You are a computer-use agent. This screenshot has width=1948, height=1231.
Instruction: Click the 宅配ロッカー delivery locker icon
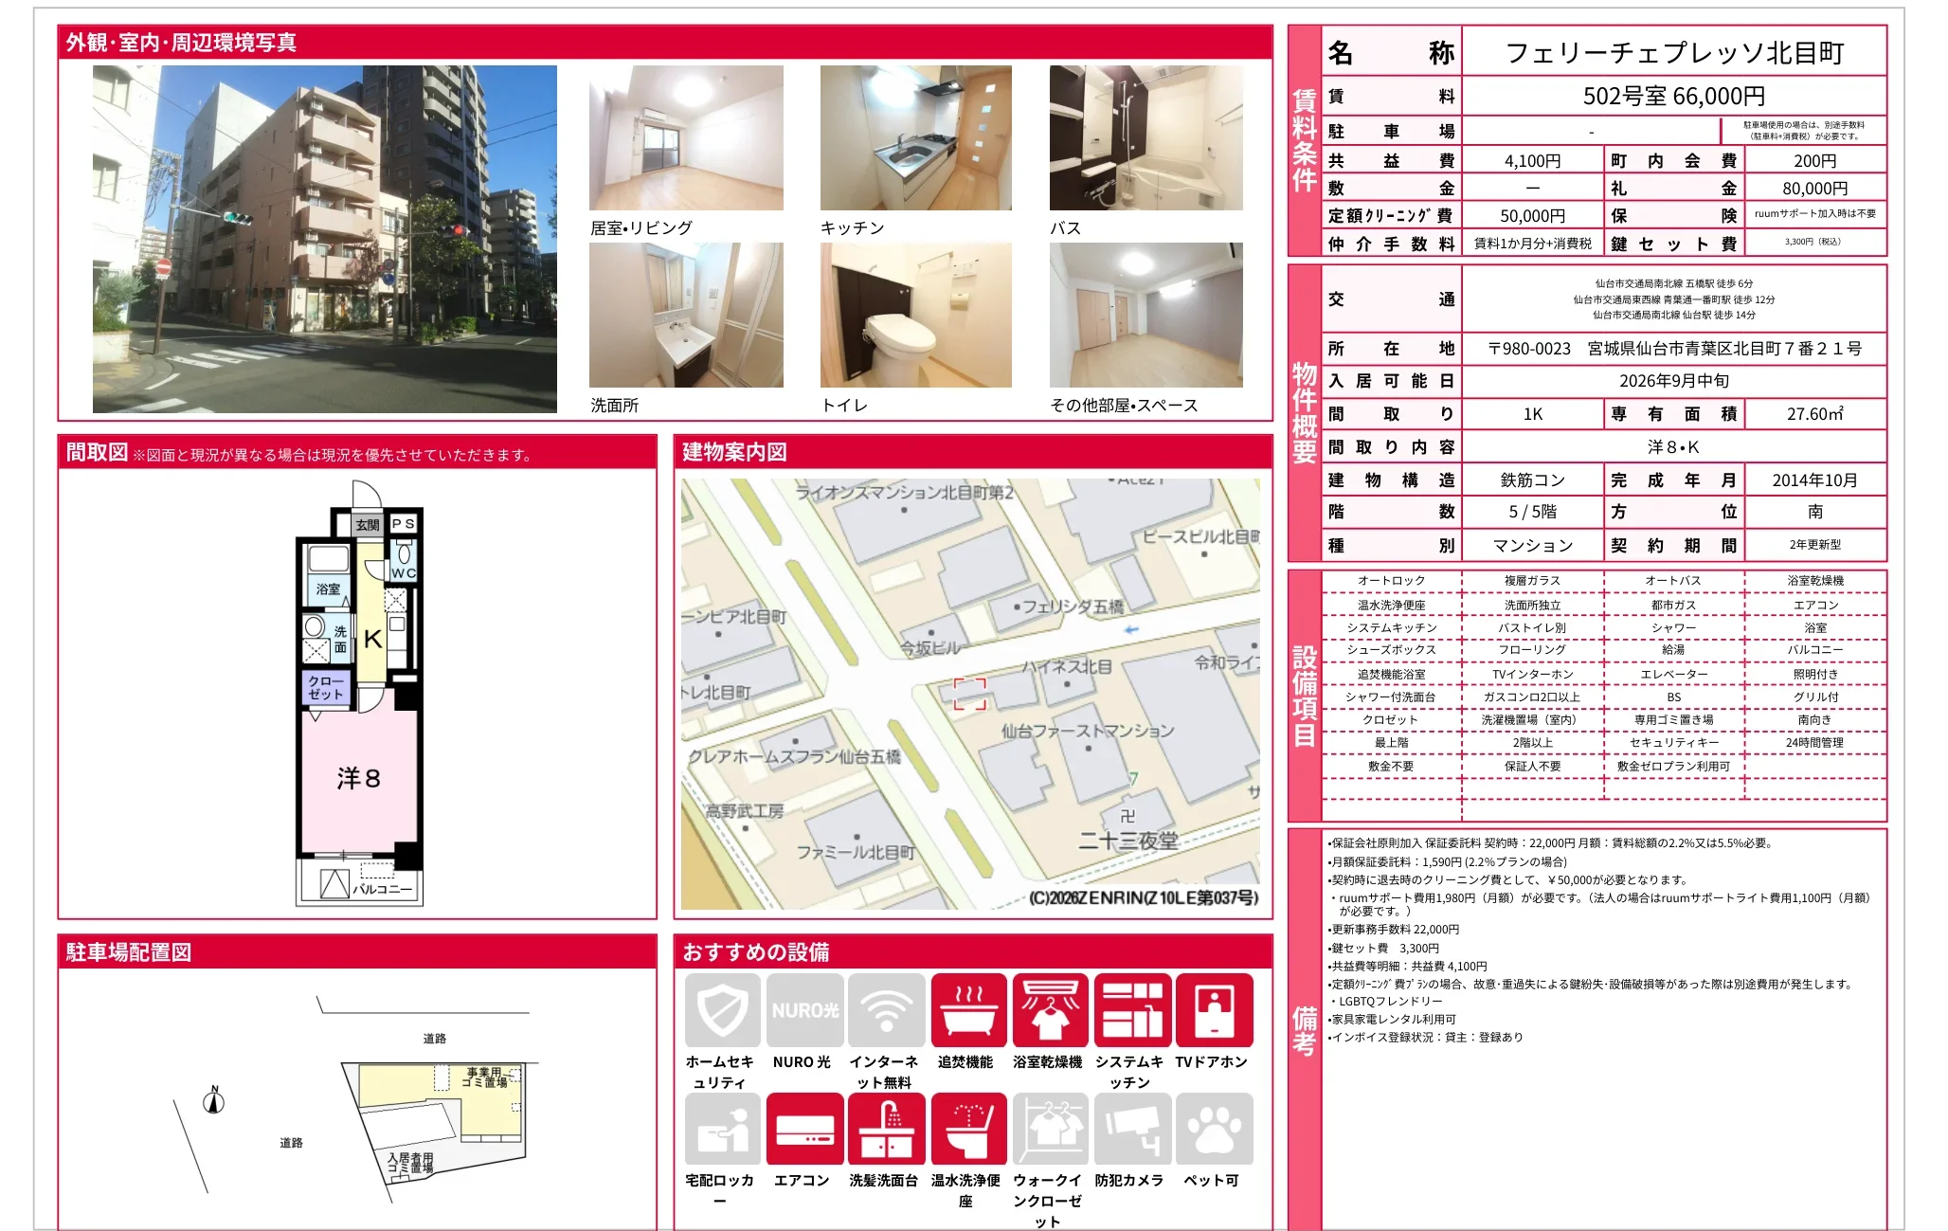pos(723,1129)
